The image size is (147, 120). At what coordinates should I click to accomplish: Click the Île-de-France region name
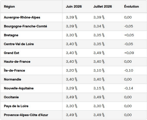[x=14, y=70]
